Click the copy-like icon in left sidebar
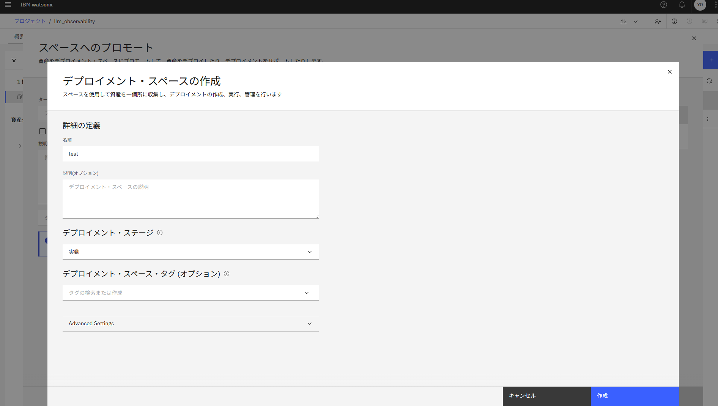Viewport: 718px width, 406px height. [x=20, y=97]
